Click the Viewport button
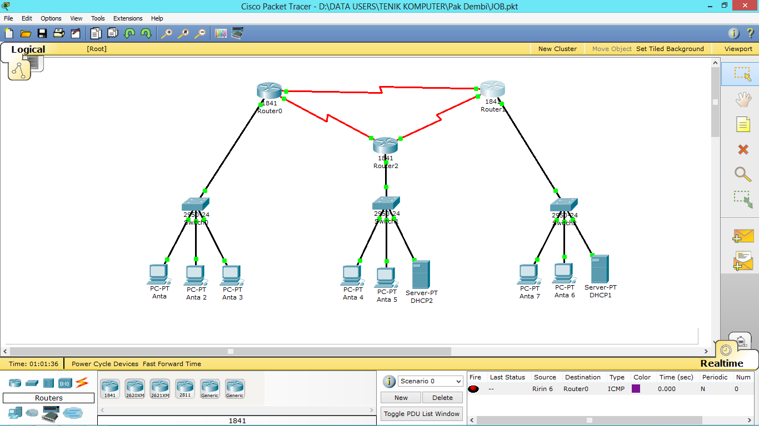The height and width of the screenshot is (426, 759). click(738, 49)
